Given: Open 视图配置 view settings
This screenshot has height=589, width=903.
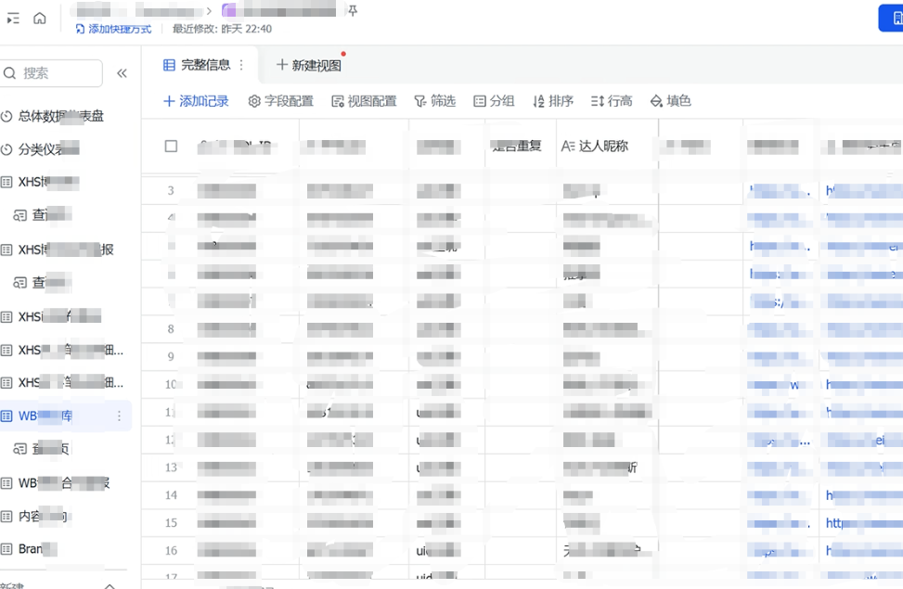Looking at the screenshot, I should coord(365,101).
